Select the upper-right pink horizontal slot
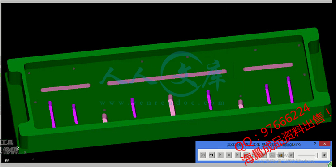 pos(268,67)
